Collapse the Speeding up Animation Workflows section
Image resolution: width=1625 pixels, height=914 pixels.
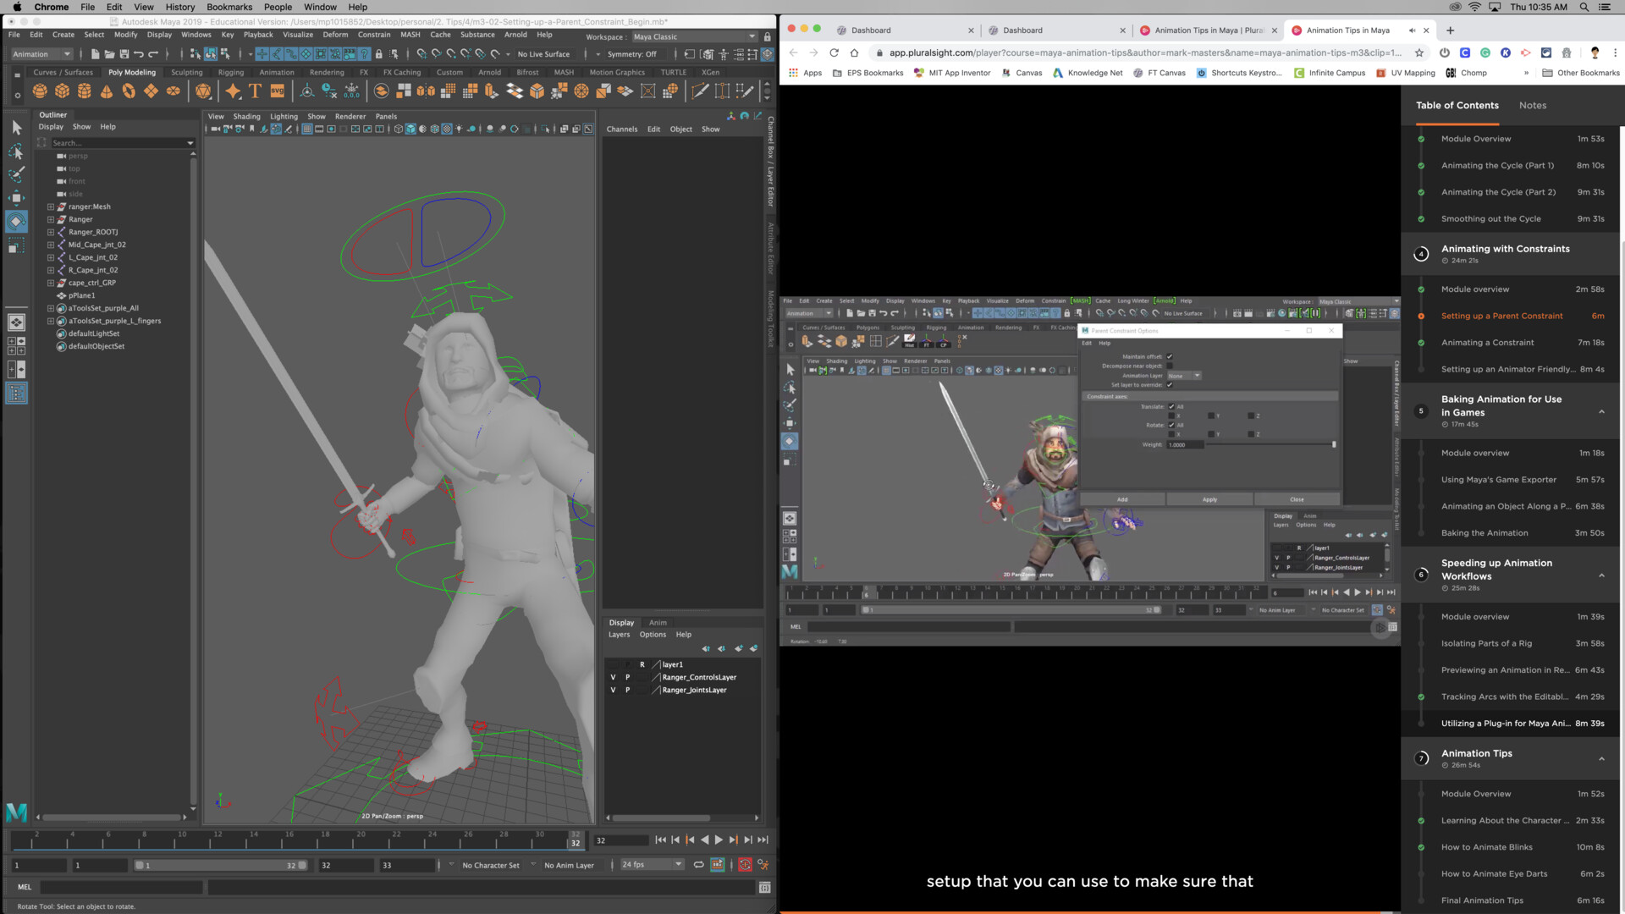point(1600,576)
